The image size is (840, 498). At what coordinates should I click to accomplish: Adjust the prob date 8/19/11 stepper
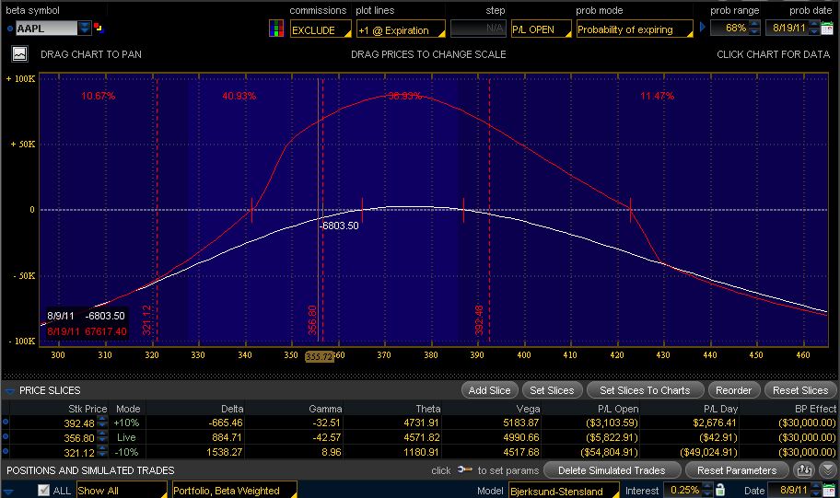[814, 28]
